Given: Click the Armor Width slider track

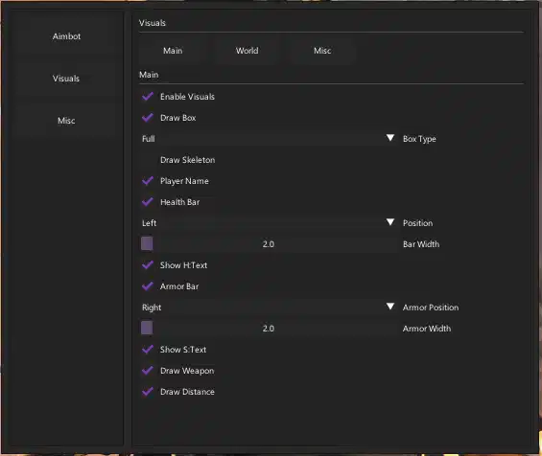Looking at the screenshot, I should (x=270, y=329).
